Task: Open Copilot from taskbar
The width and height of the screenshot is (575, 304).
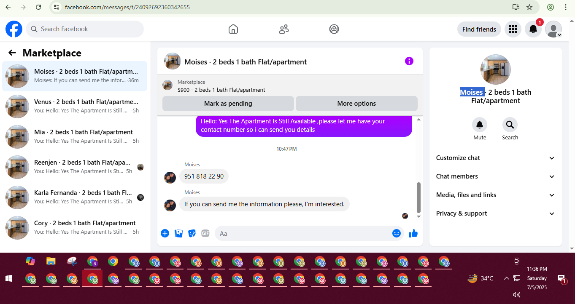Action: coord(30,261)
